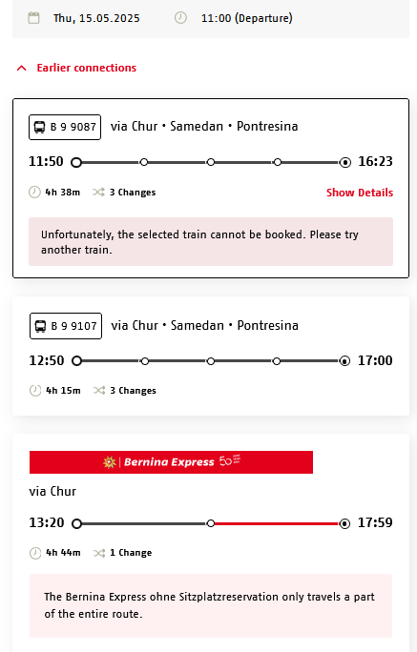Click the duration clock icon at 4h 44m

[35, 553]
